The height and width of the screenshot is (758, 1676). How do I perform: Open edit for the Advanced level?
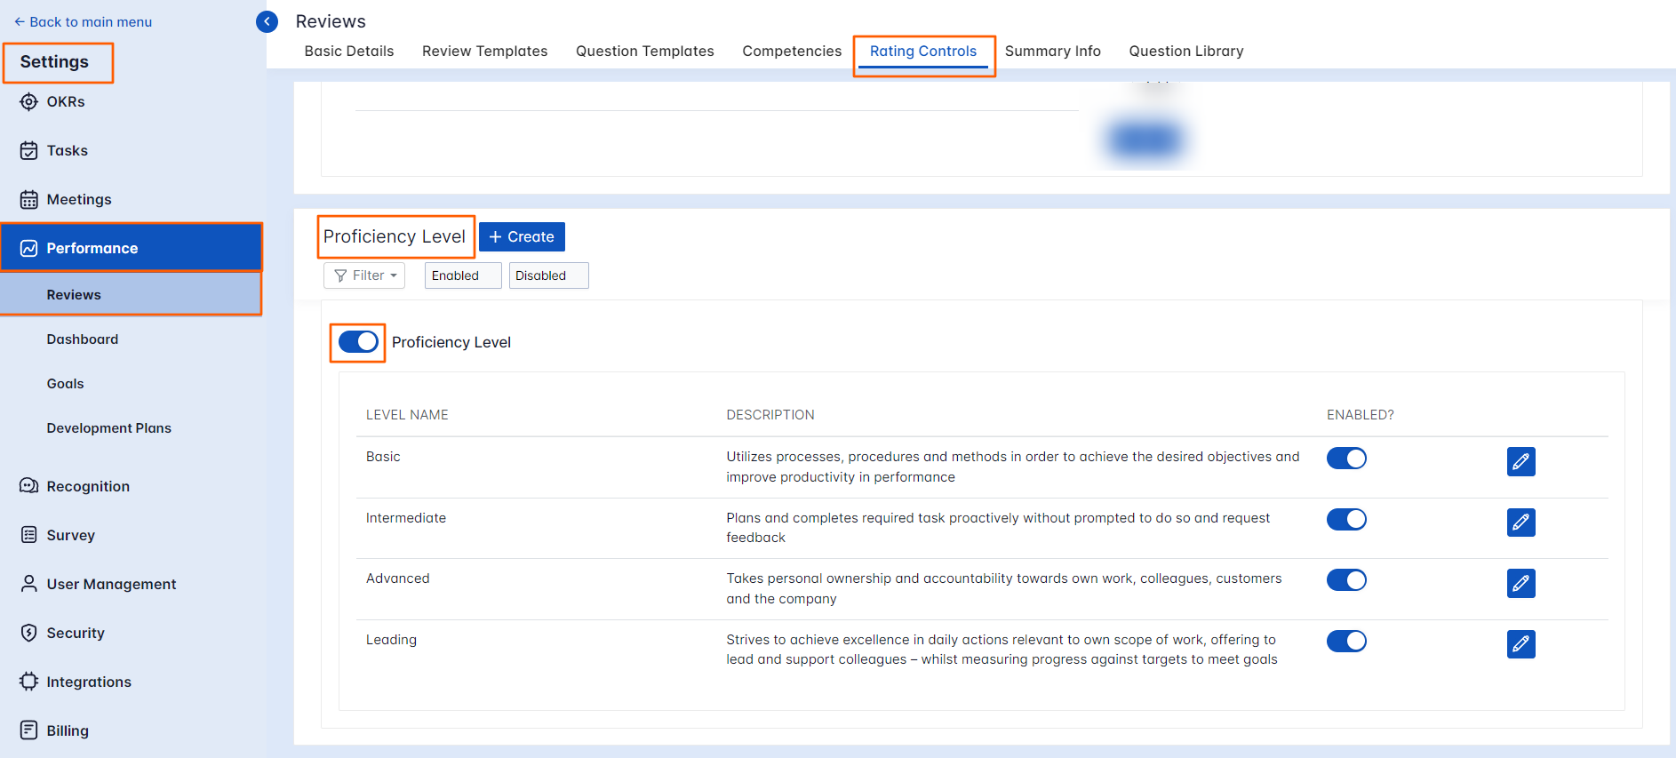(x=1520, y=583)
